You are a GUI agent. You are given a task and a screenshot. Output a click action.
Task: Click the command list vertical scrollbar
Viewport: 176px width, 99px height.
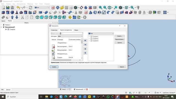coord(82,48)
